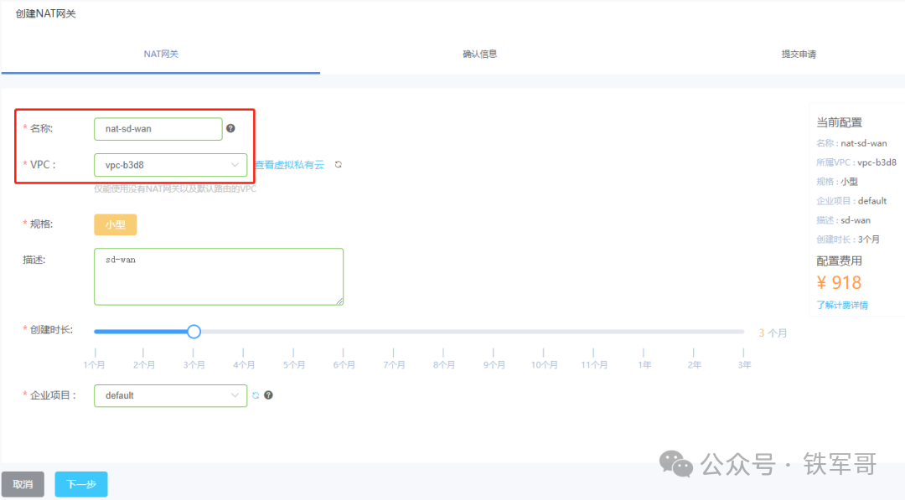Click the help icon beside name field

(x=231, y=129)
